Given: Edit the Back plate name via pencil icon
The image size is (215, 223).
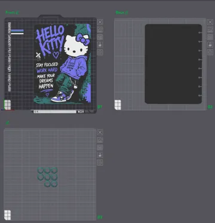Looking at the screenshot, I should pyautogui.click(x=127, y=13).
